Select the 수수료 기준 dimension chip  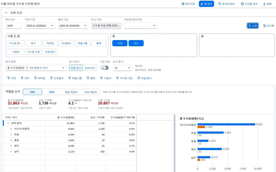click(x=33, y=52)
